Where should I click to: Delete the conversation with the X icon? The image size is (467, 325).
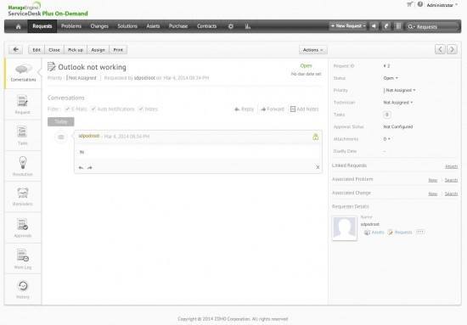pos(318,167)
